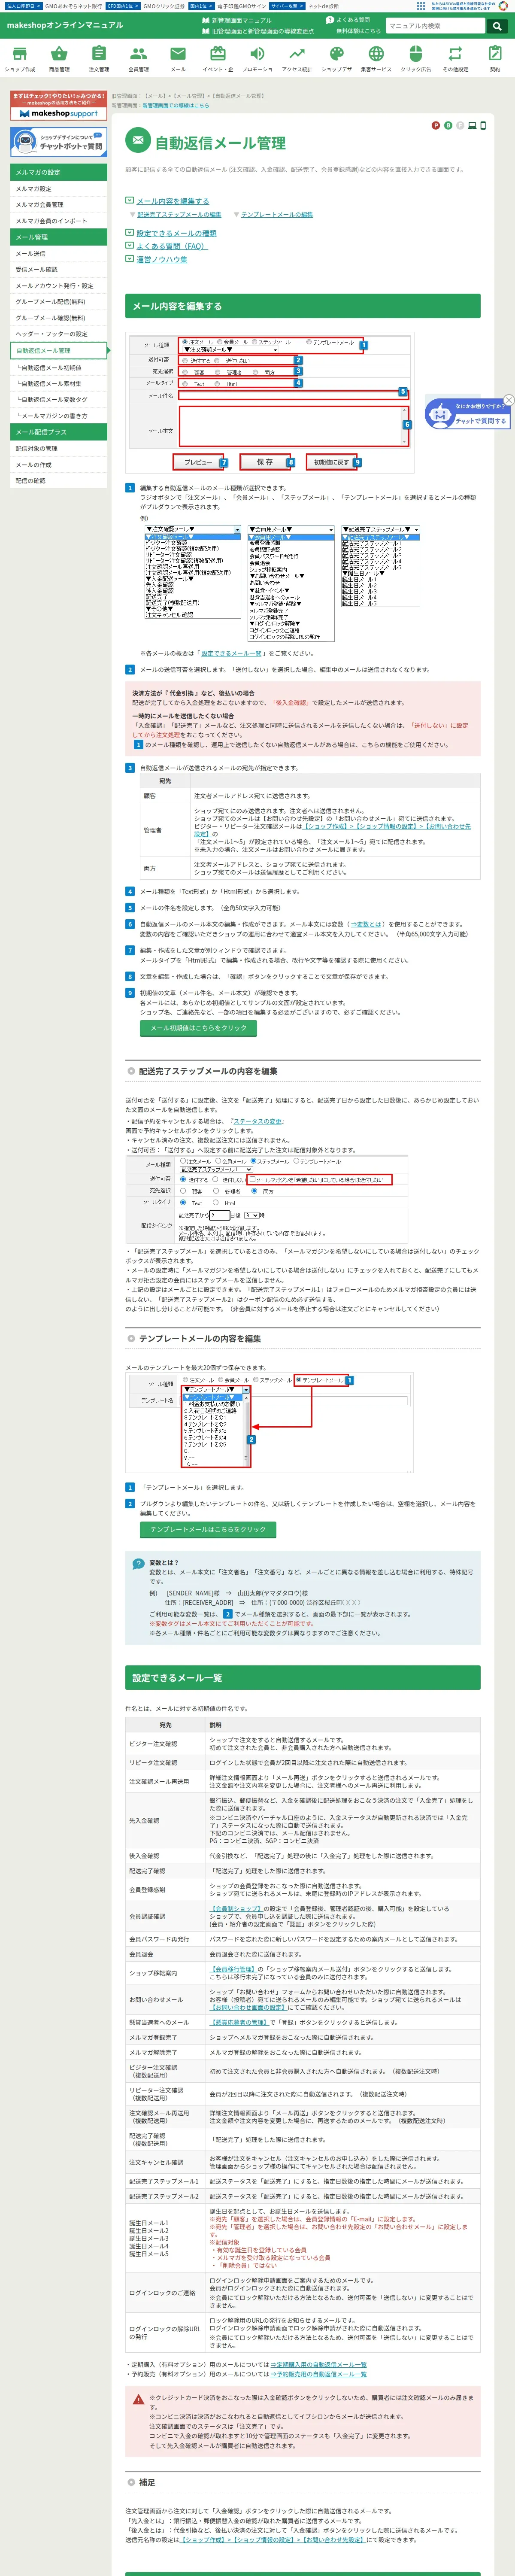Open floating チャットで質問する chat widget

coord(468,414)
